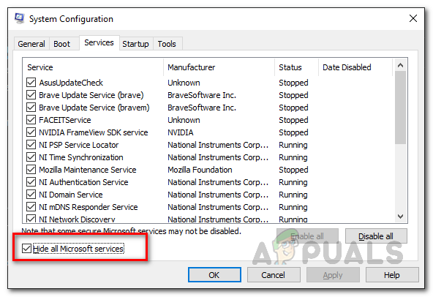433x297 pixels.
Task: Uncheck the AsusUpdateCheck service
Action: pos(31,83)
